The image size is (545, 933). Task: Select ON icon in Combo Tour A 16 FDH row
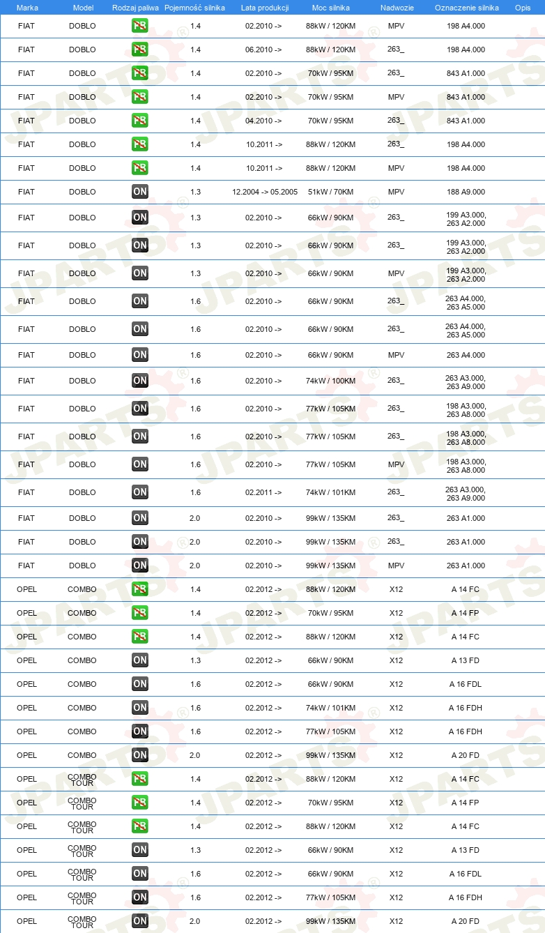[x=140, y=897]
